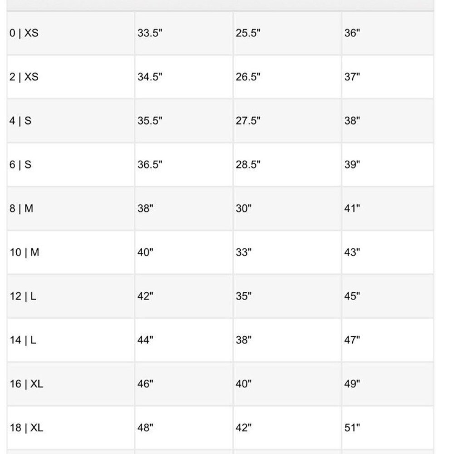The image size is (454, 454).
Task: Select the 16 | XL size cell
Action: point(71,384)
